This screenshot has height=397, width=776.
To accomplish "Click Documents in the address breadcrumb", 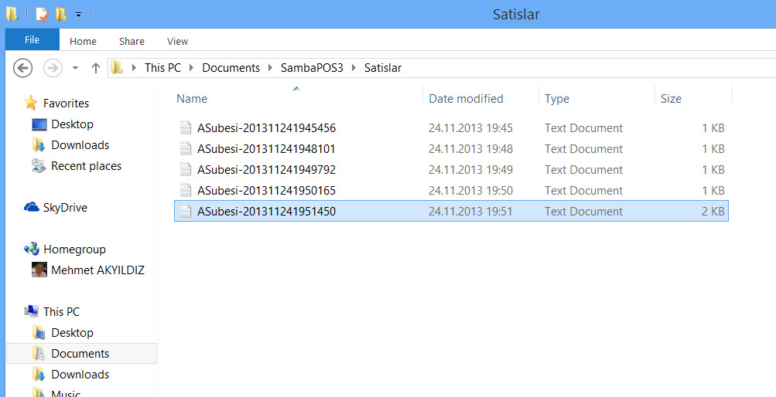I will tap(231, 68).
